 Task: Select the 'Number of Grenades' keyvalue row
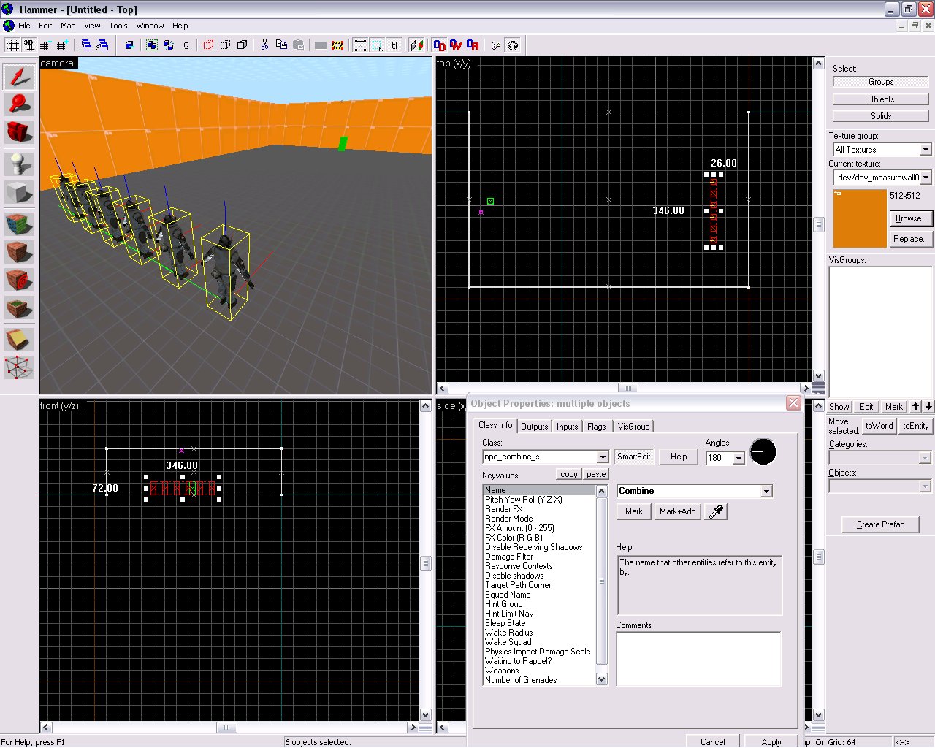539,680
